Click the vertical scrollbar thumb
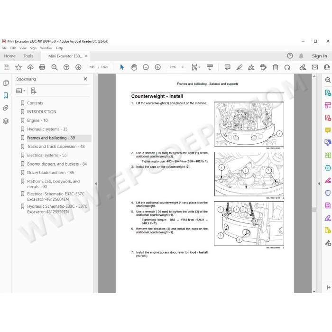The height and width of the screenshot is (332, 332). [314, 210]
